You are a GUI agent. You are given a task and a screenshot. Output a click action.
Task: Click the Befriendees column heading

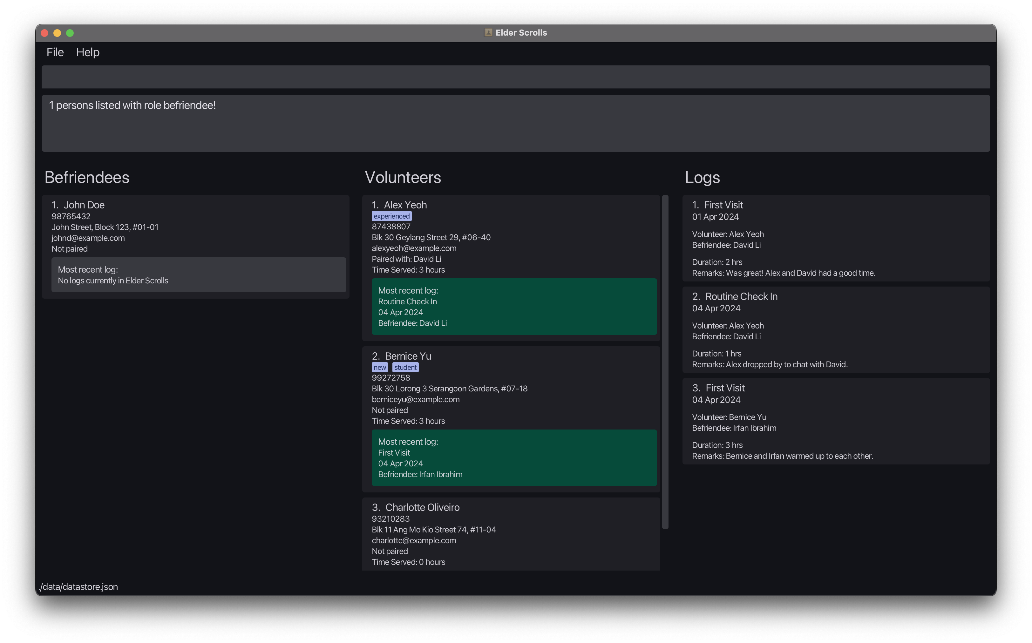[x=87, y=177]
